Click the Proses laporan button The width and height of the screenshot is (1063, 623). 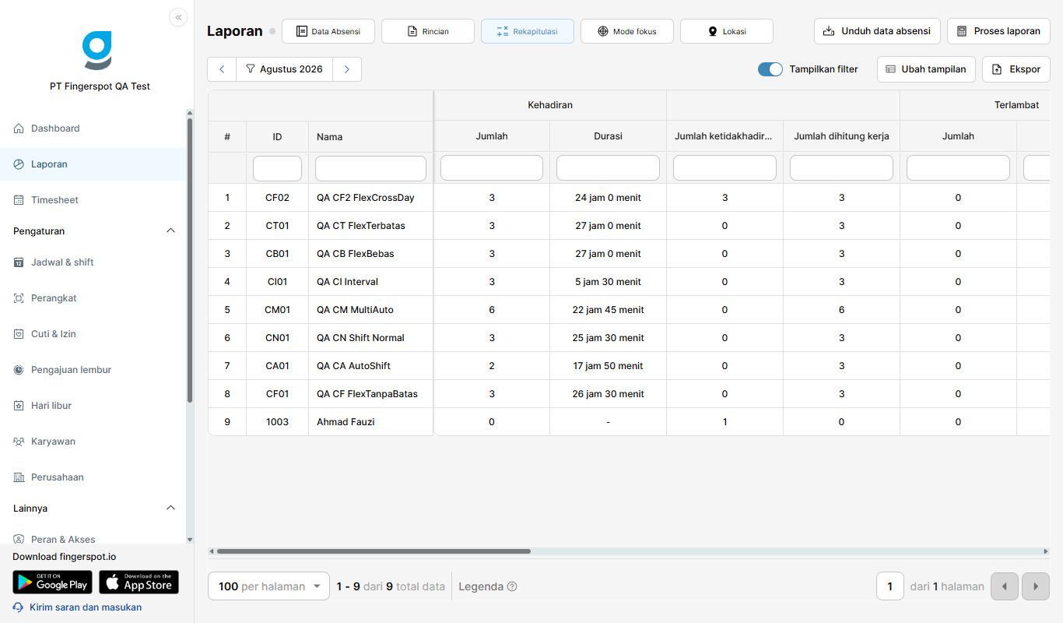(x=998, y=31)
